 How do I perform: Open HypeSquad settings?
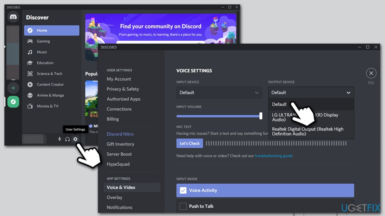[x=118, y=164]
